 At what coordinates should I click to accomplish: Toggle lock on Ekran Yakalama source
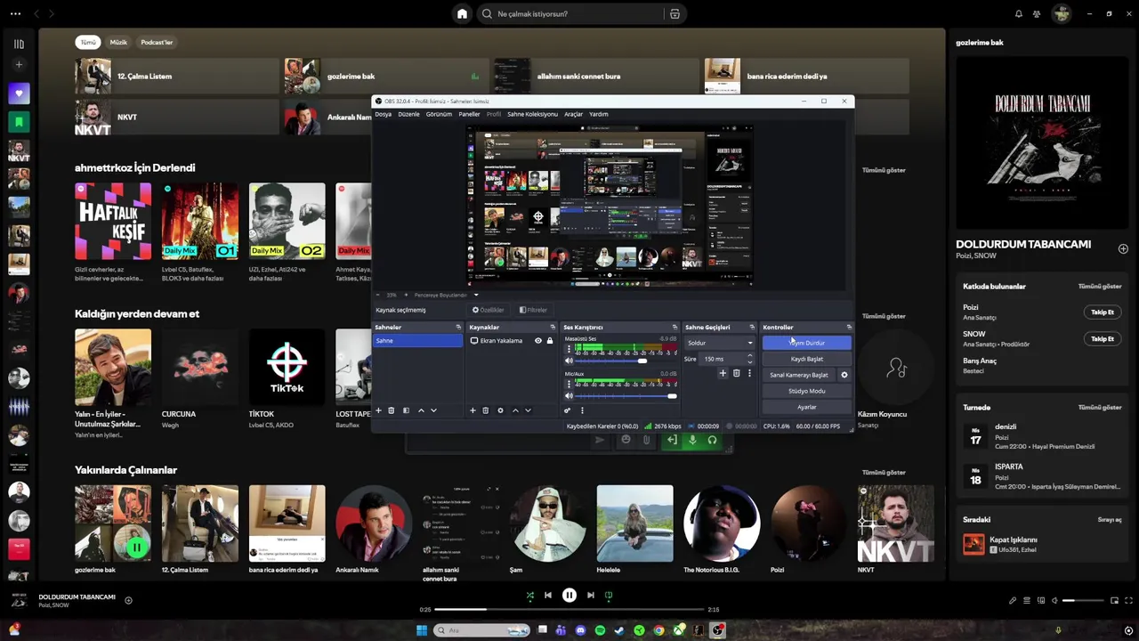(x=549, y=341)
